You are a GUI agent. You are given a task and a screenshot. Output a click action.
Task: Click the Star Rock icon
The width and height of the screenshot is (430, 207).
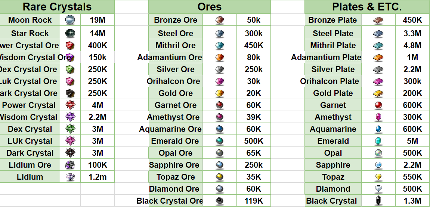click(70, 34)
